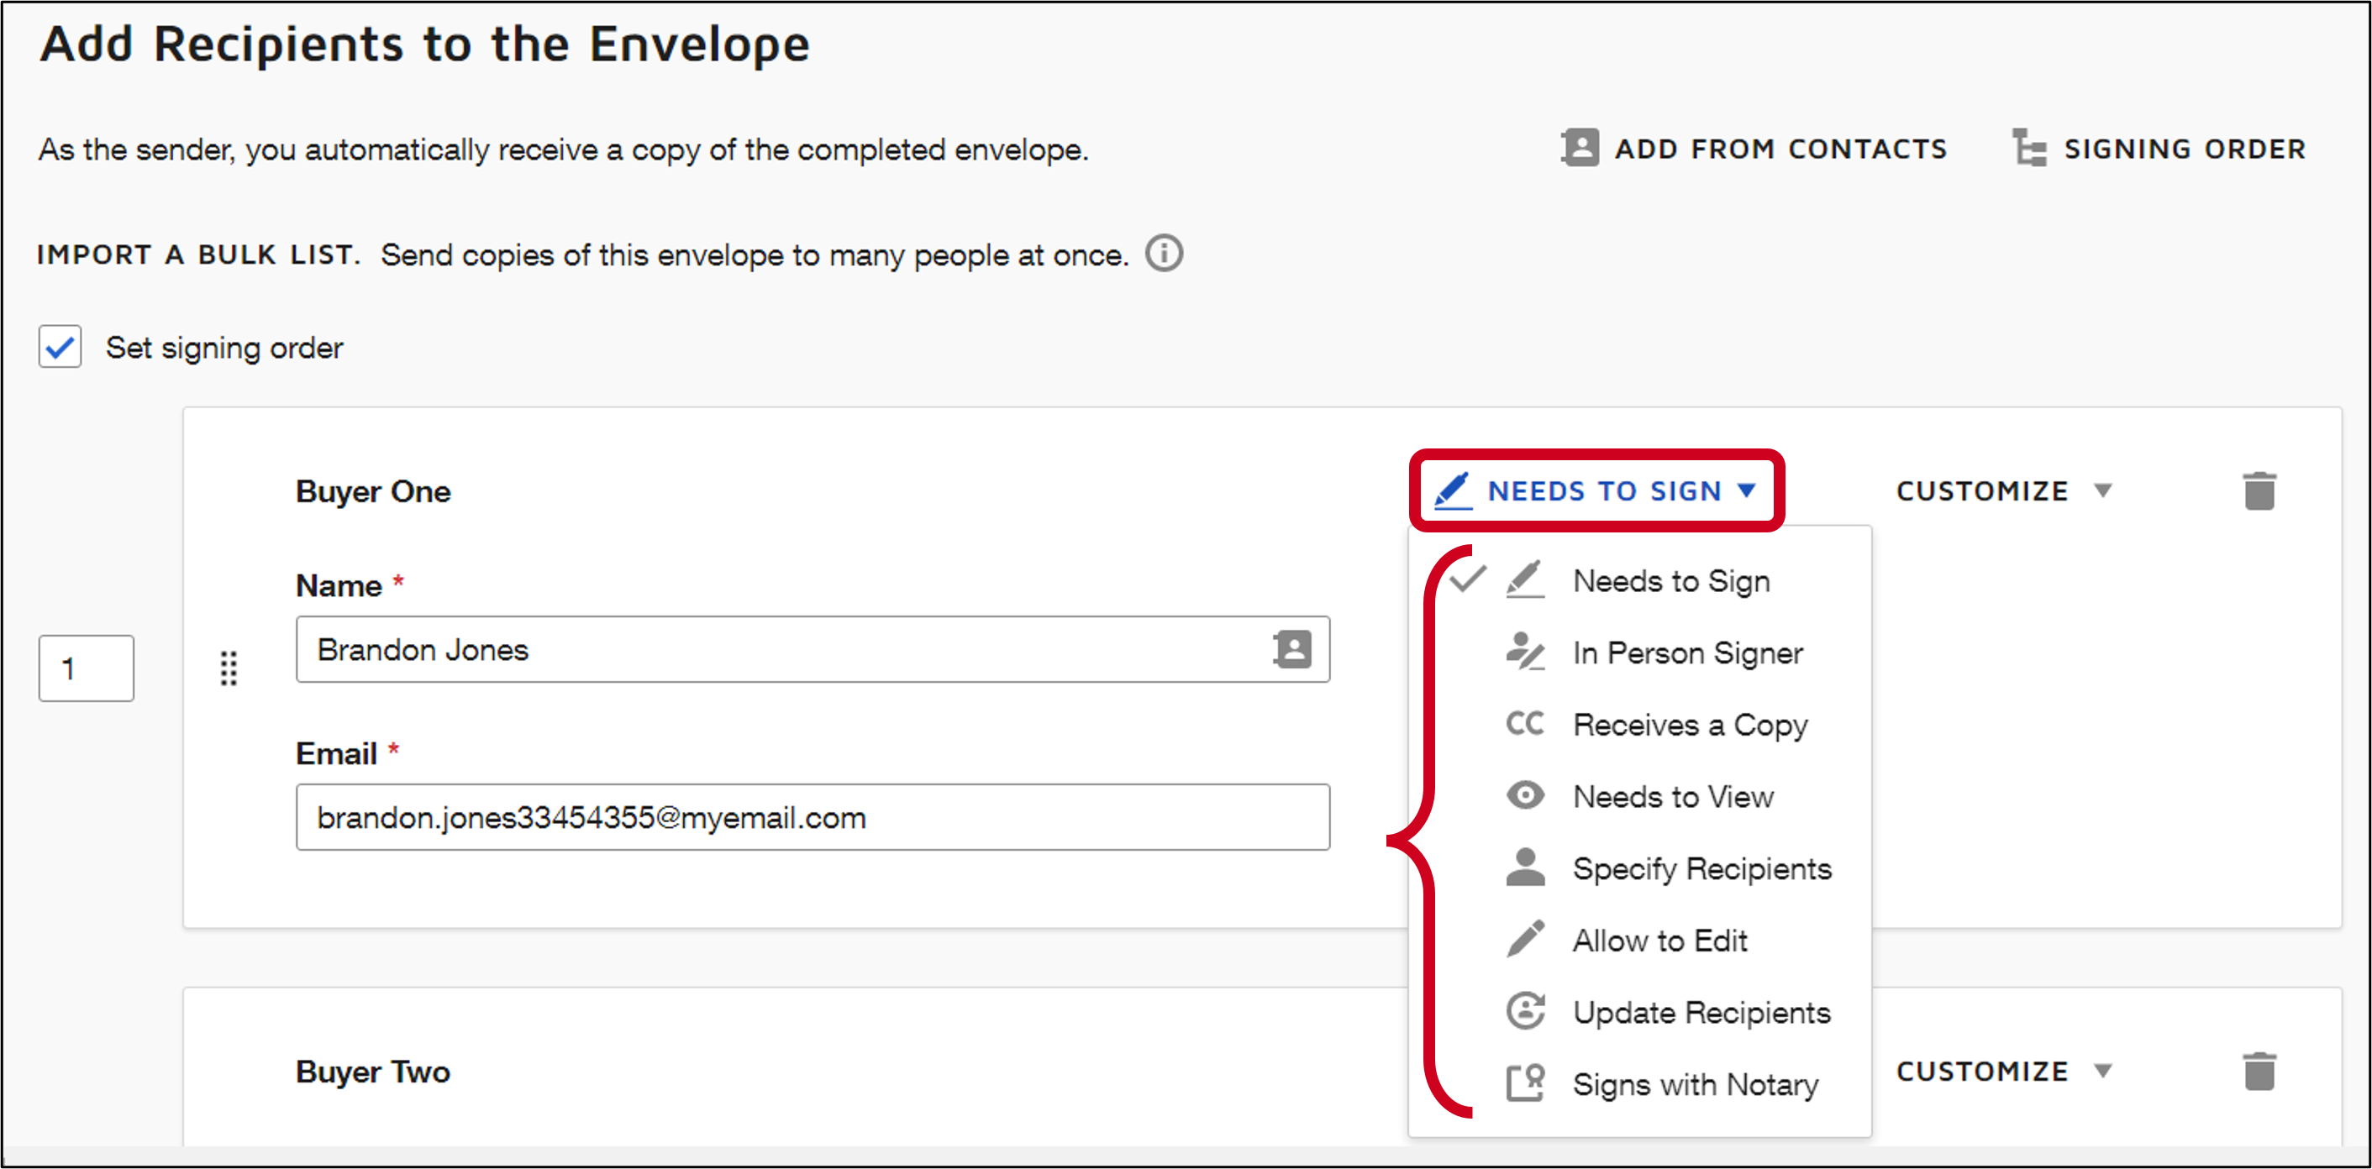Image resolution: width=2372 pixels, height=1169 pixels.
Task: Delete the Buyer One recipient
Action: 2259,490
